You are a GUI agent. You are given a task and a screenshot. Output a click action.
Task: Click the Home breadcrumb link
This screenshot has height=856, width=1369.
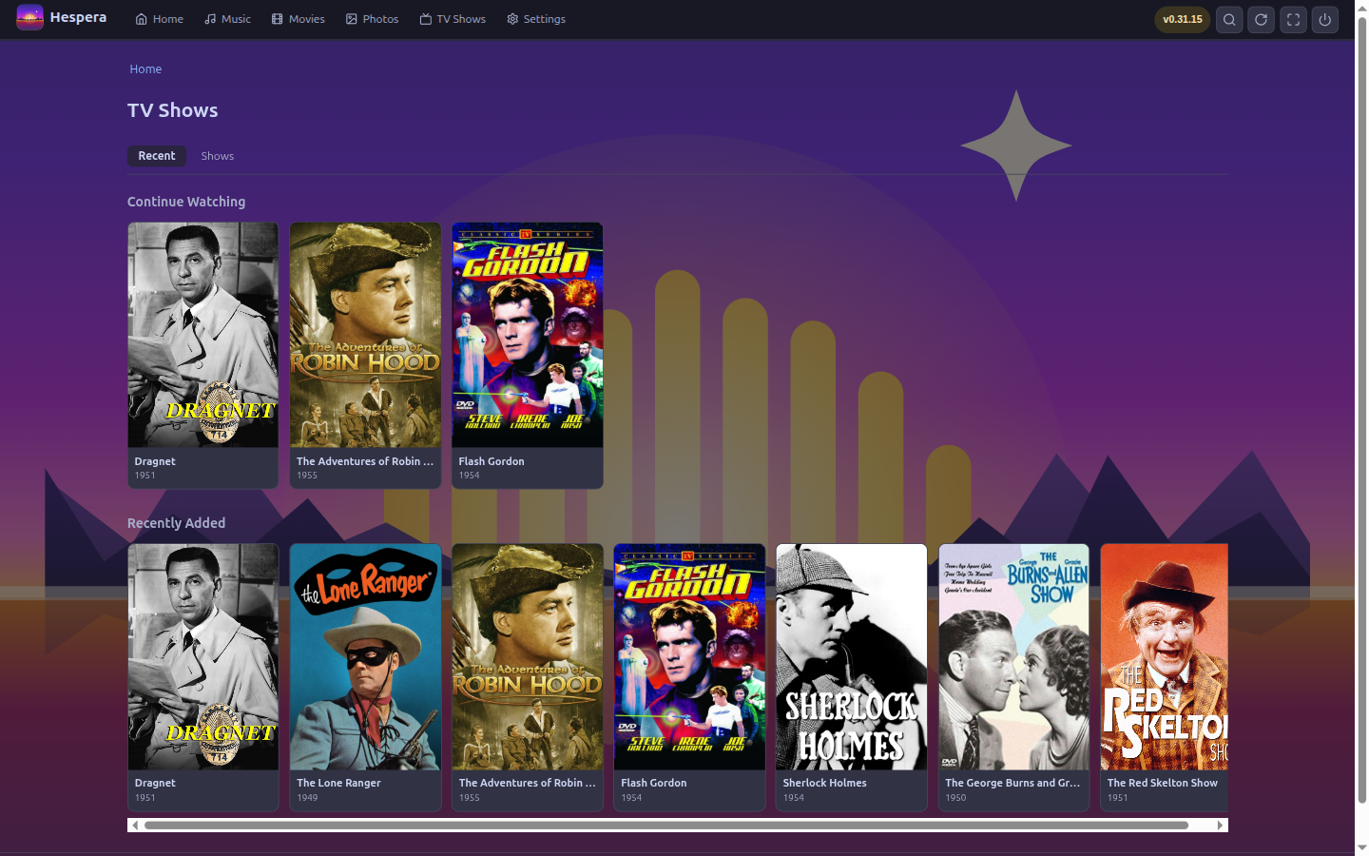pyautogui.click(x=145, y=69)
